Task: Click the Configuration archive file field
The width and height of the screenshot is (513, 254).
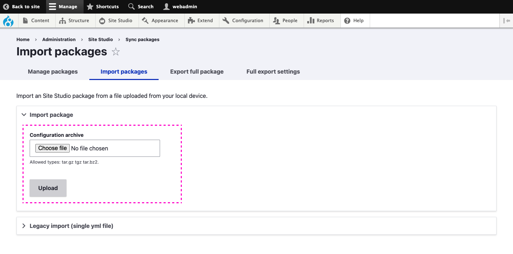Action: point(95,148)
